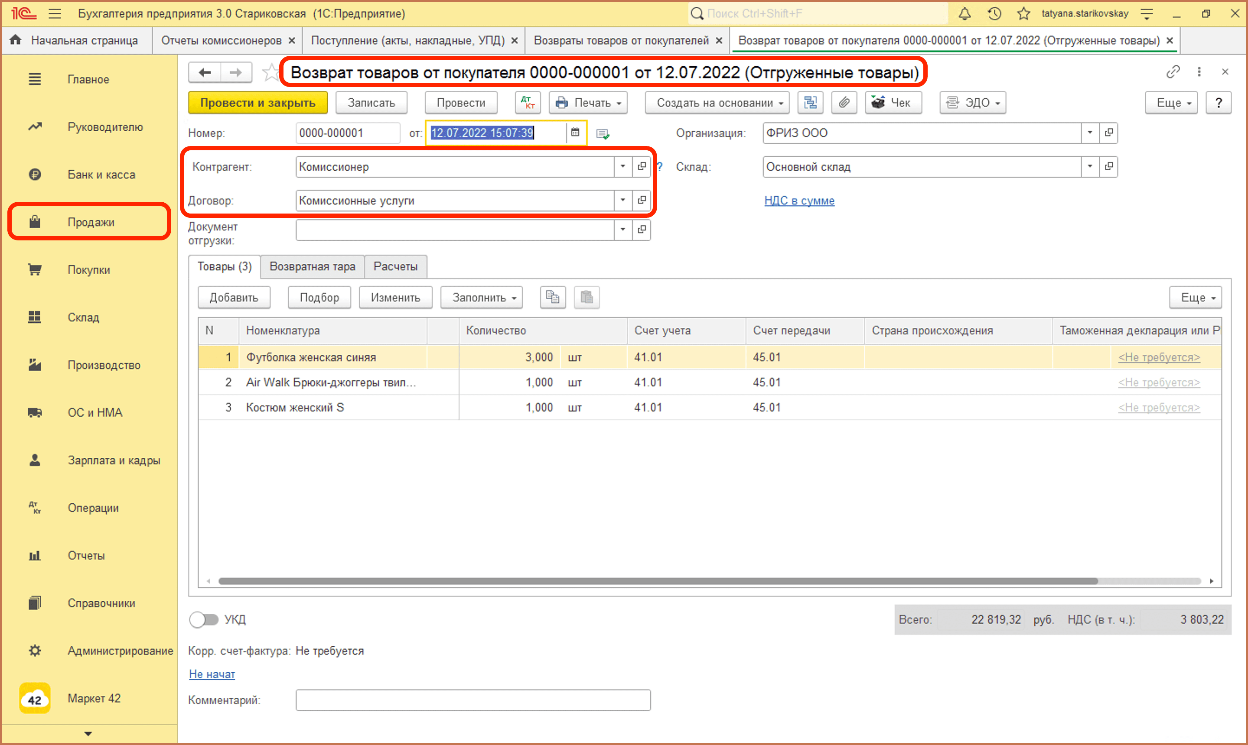Open Не начат status link
1248x745 pixels.
pyautogui.click(x=212, y=674)
